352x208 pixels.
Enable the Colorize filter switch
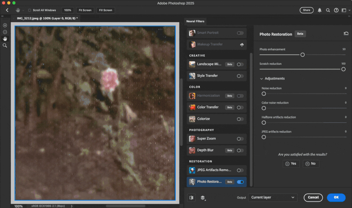coord(240,119)
